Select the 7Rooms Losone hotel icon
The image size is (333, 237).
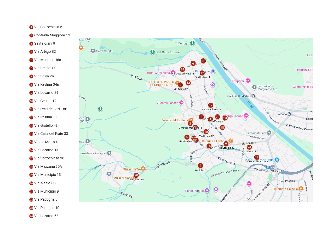(x=181, y=103)
